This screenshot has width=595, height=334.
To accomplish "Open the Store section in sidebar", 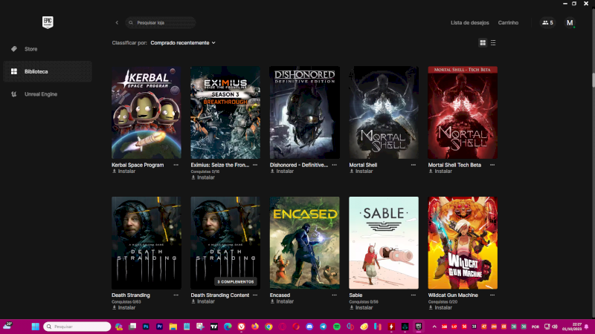I will click(x=30, y=49).
